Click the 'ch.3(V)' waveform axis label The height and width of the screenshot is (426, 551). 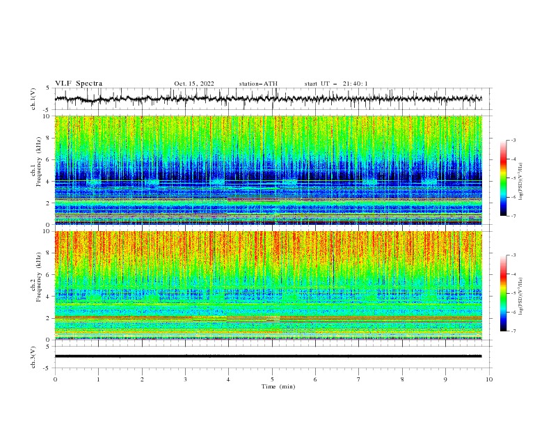pos(33,357)
